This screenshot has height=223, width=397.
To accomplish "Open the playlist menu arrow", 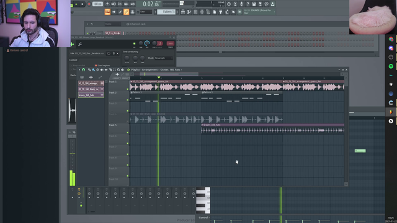I will (79, 70).
